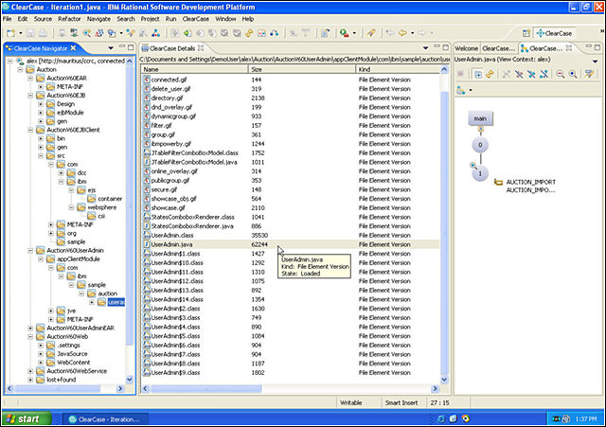
Task: Open the Navigate menu
Action: (98, 19)
